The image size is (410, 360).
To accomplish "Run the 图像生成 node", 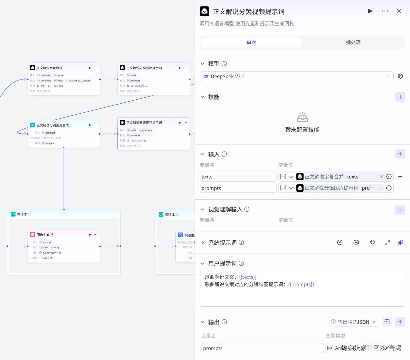I will pos(90,235).
